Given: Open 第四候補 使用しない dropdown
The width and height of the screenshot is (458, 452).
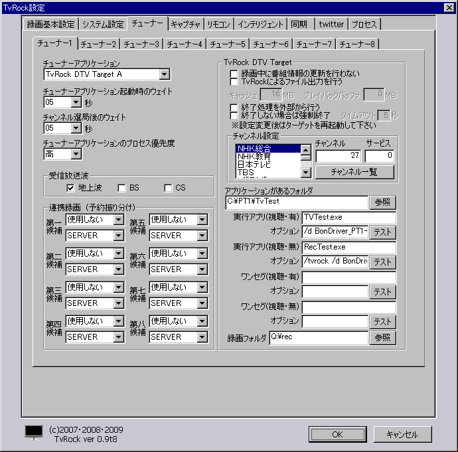Looking at the screenshot, I should [x=119, y=321].
